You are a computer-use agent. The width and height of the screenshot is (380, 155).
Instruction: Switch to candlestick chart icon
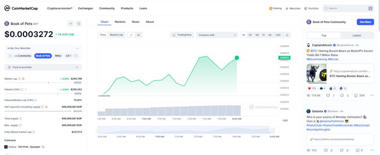[139, 35]
